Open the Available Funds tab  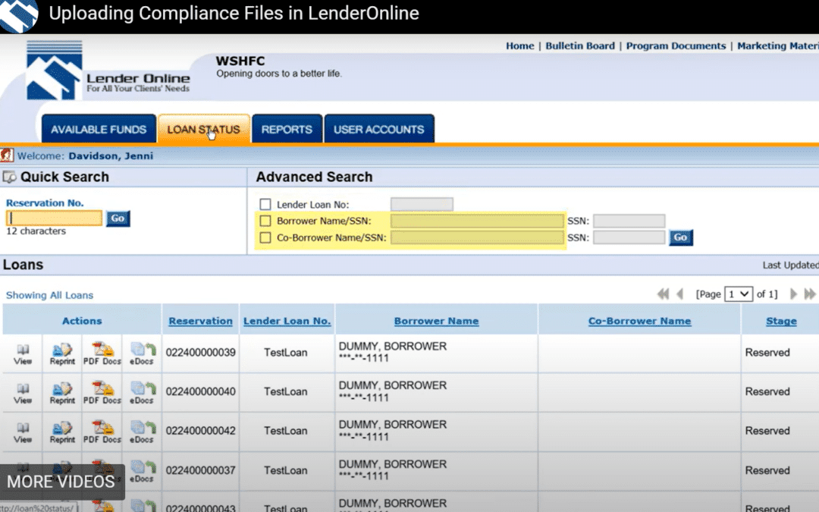pos(99,129)
